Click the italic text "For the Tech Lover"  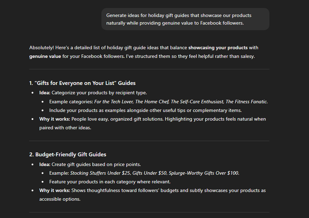pyautogui.click(x=113, y=102)
